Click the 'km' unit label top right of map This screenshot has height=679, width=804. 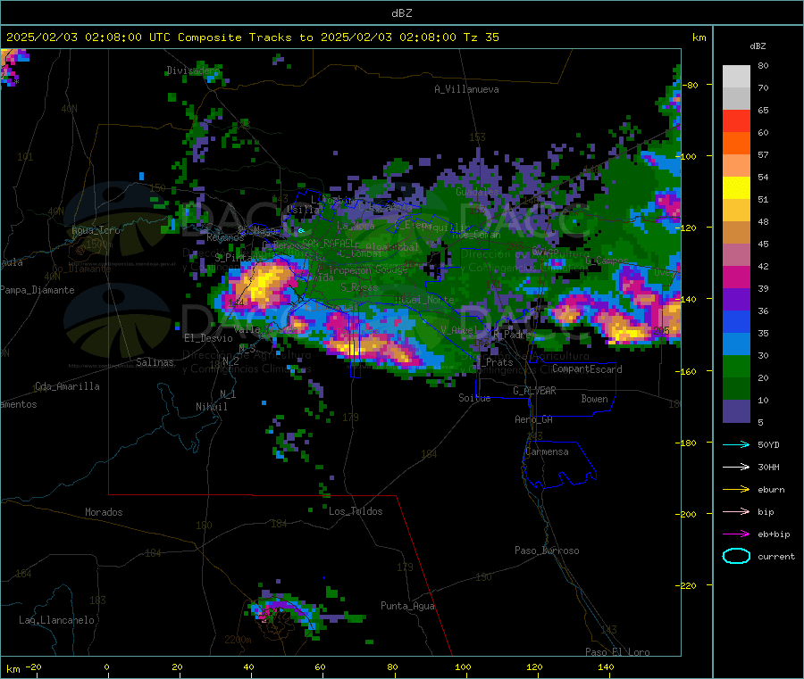(x=699, y=37)
